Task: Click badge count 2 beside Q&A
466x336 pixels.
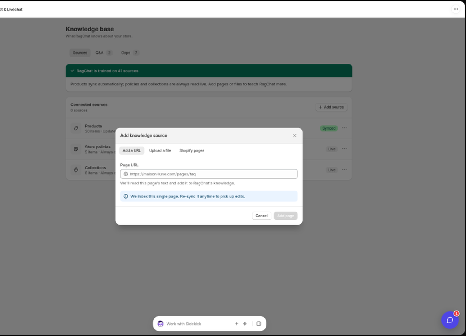Action: click(109, 53)
